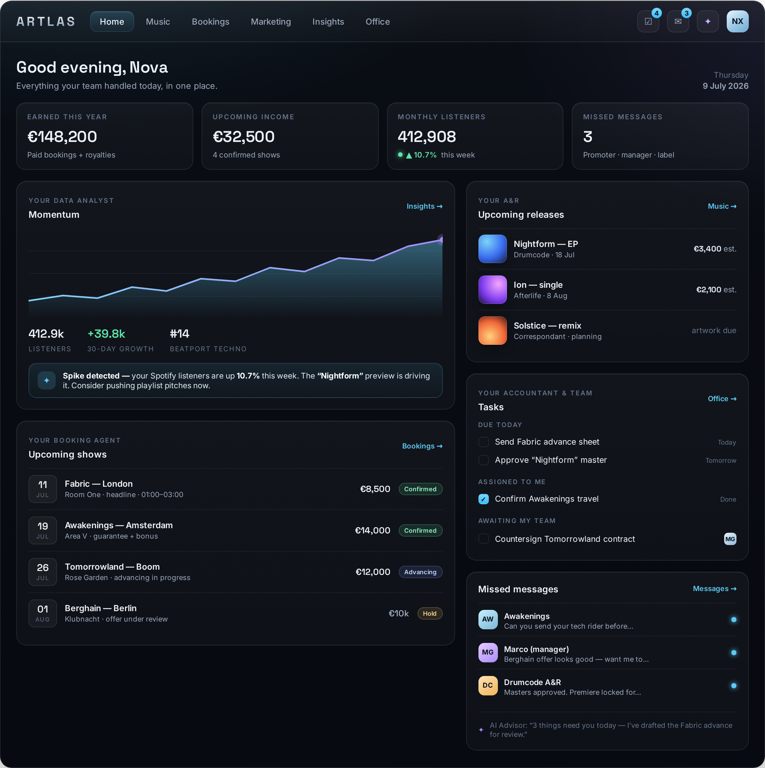Click the 01 AUG date tile
The height and width of the screenshot is (768, 765).
click(42, 613)
